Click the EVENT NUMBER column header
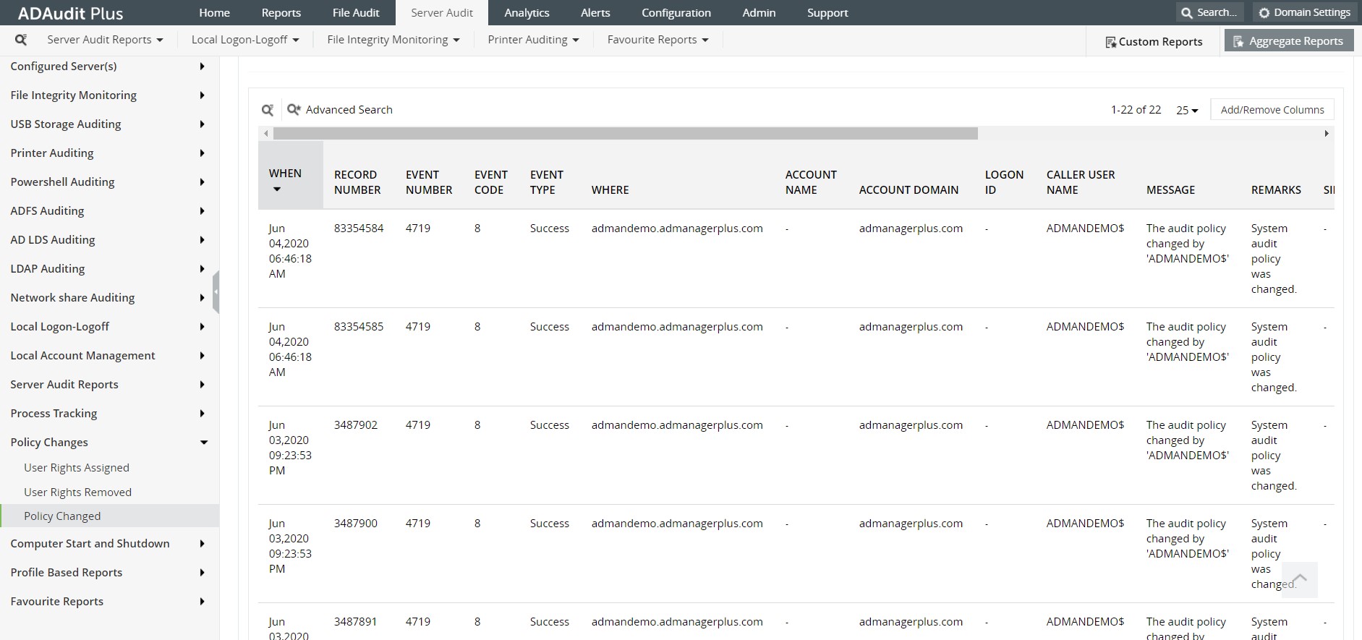Screen dimensions: 1362x640 click(x=429, y=182)
